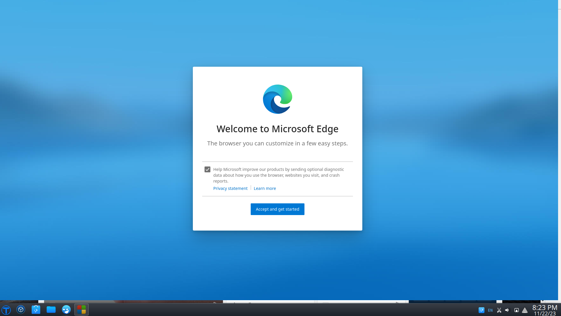Switch keyboard layout via EN indicator
Viewport: 561px width, 316px height.
[x=490, y=310]
